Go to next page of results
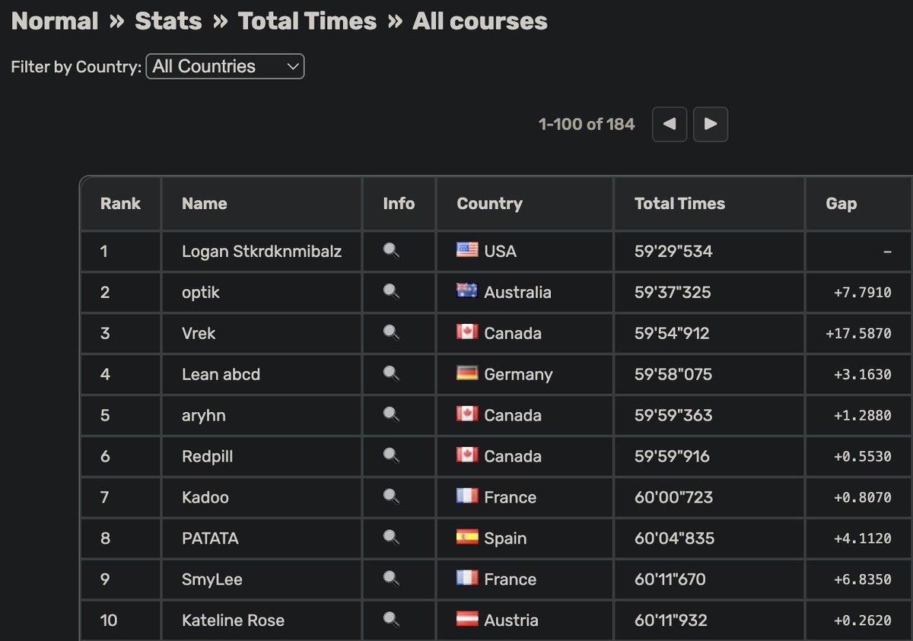The image size is (913, 641). coord(711,124)
